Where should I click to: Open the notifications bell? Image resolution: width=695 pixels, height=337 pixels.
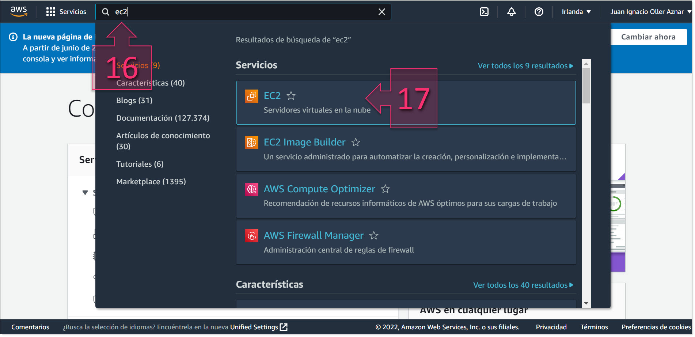511,11
